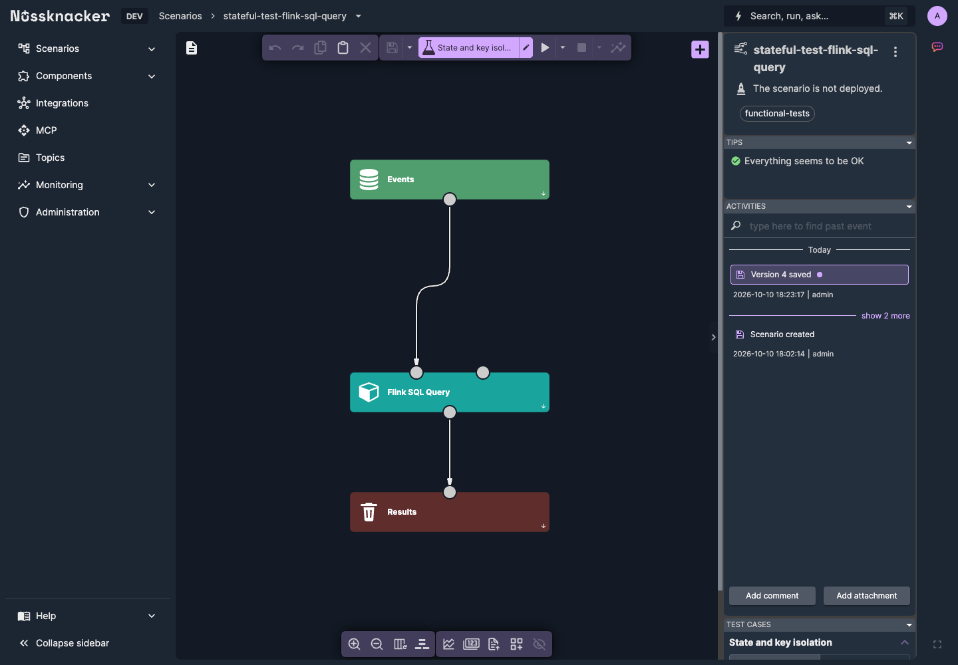Click the sparkle chart icon in the top toolbar

tap(619, 48)
